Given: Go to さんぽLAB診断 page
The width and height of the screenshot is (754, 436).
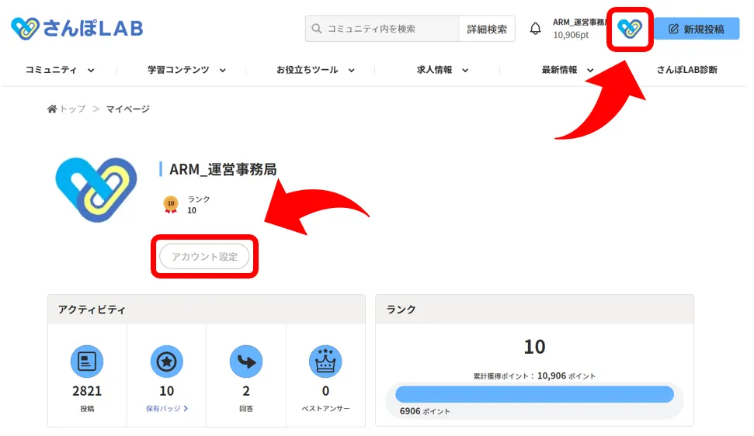Looking at the screenshot, I should (x=686, y=70).
